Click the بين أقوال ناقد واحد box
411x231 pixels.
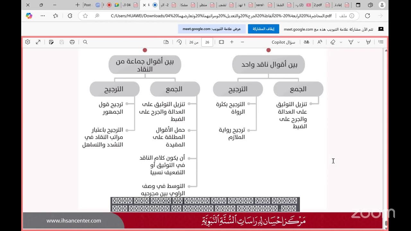pyautogui.click(x=268, y=64)
